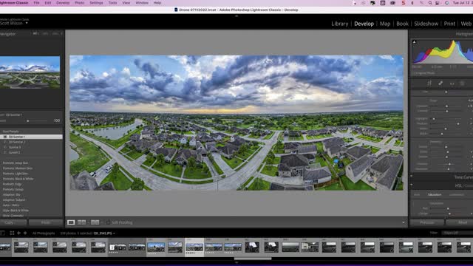Open macOS Spotlight search icon
The image size is (473, 266).
point(430,3)
